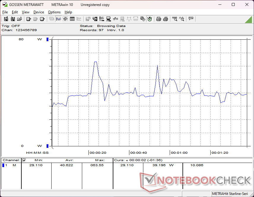
Task: Click the open folder toolbar icon
Action: 20,19
